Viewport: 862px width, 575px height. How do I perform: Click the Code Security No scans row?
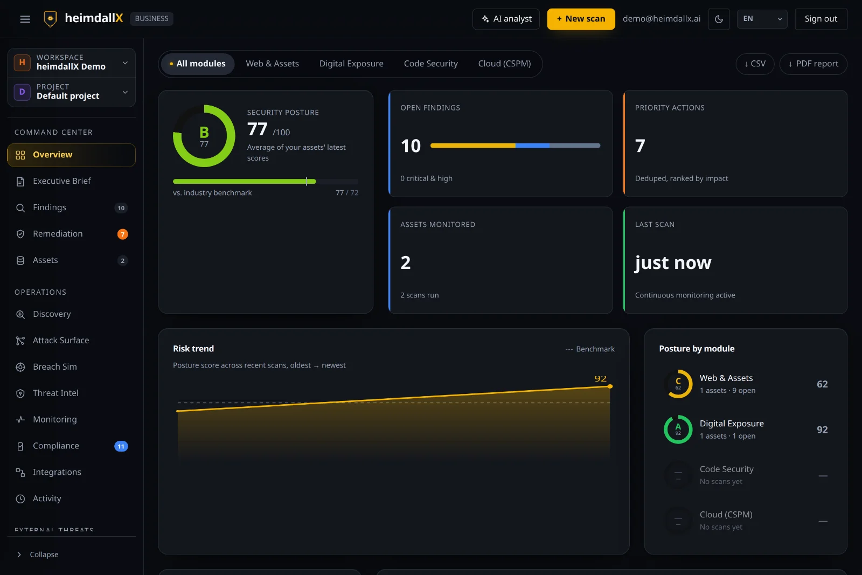746,475
